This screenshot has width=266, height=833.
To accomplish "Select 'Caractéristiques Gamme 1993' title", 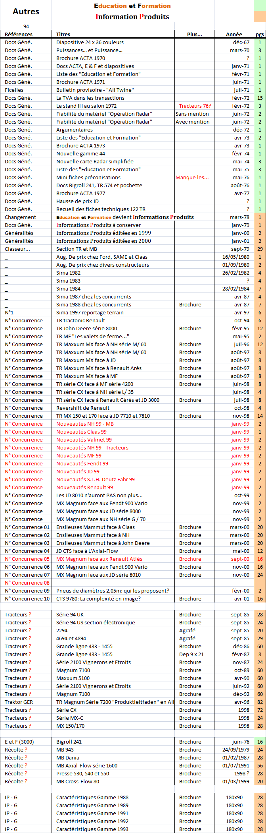I will [x=92, y=829].
